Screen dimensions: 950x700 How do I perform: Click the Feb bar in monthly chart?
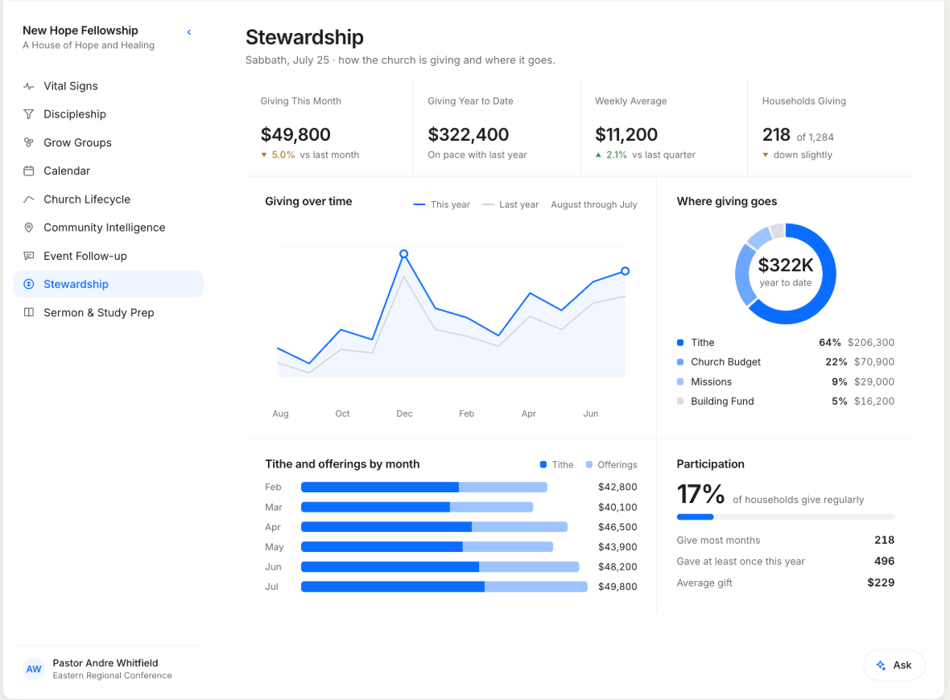tap(424, 487)
